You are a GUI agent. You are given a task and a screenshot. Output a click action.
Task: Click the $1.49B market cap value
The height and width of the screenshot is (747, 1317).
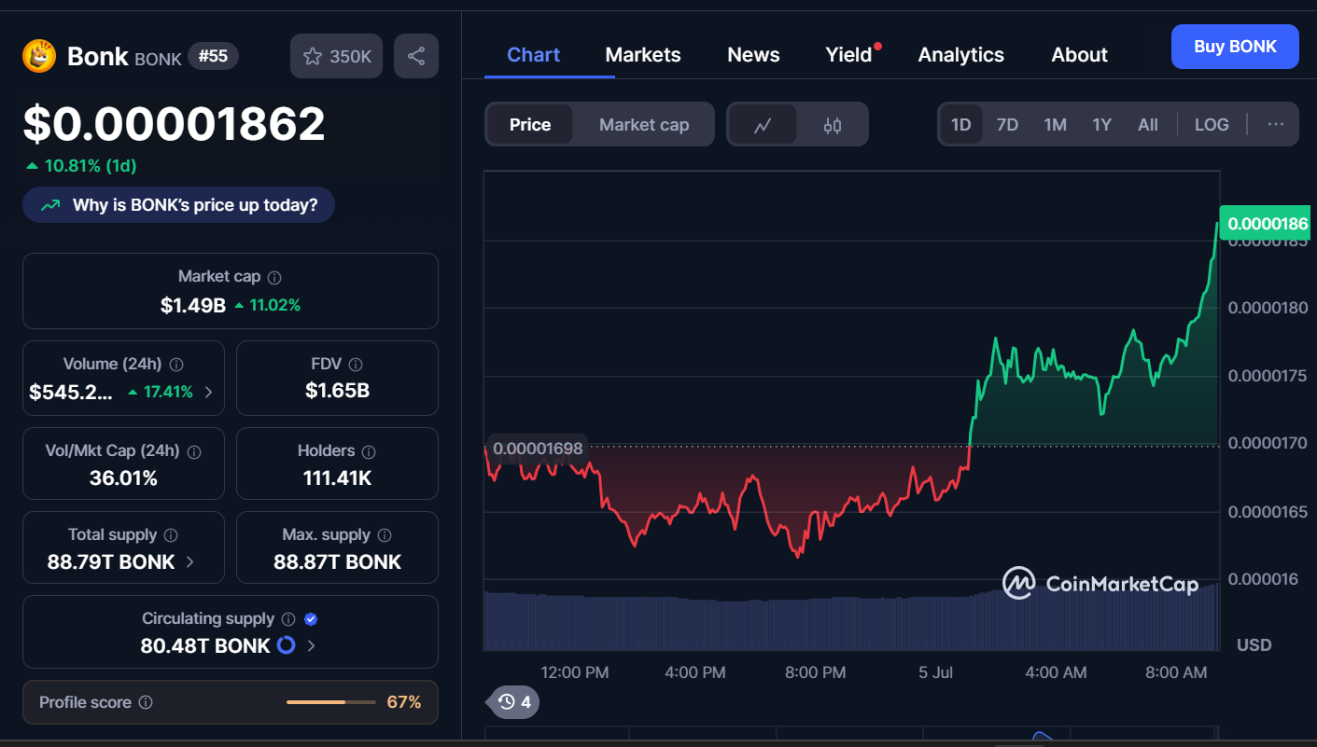pos(193,305)
